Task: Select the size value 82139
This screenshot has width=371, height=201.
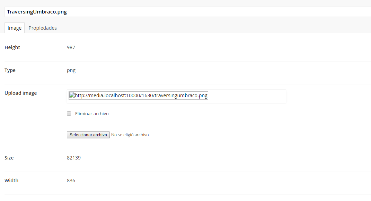Action: coord(74,158)
